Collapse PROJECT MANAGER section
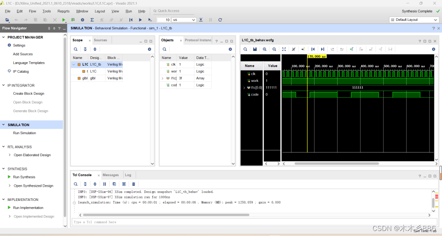442x236 pixels. tap(4, 37)
